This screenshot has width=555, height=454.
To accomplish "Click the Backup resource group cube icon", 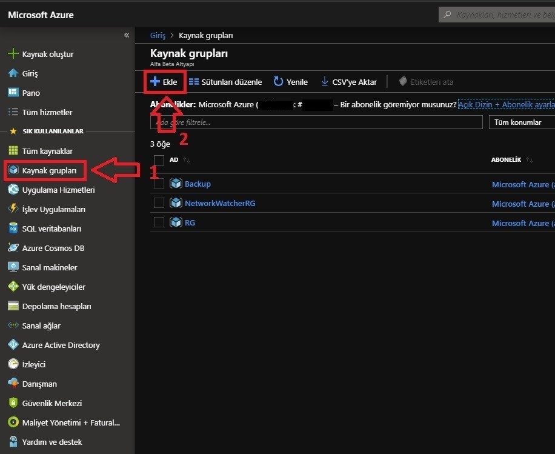I will [x=176, y=184].
